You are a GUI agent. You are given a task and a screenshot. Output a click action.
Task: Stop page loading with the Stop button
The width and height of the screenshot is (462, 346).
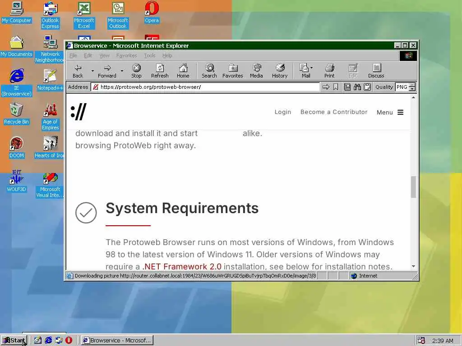pos(136,71)
